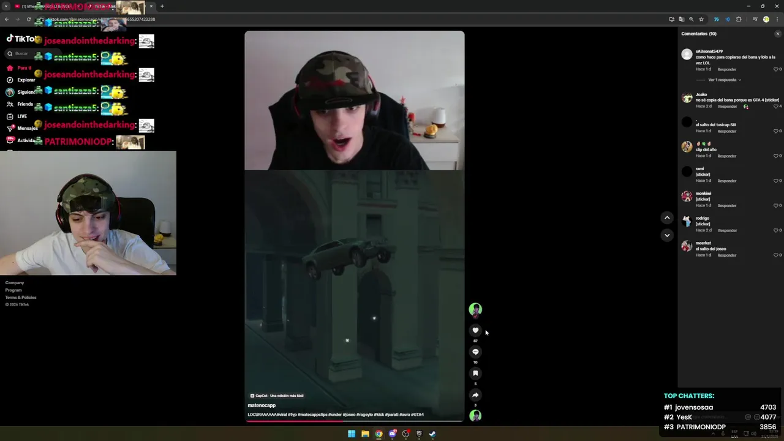This screenshot has width=784, height=441.
Task: Open the install app icon in address bar
Action: pos(671,19)
